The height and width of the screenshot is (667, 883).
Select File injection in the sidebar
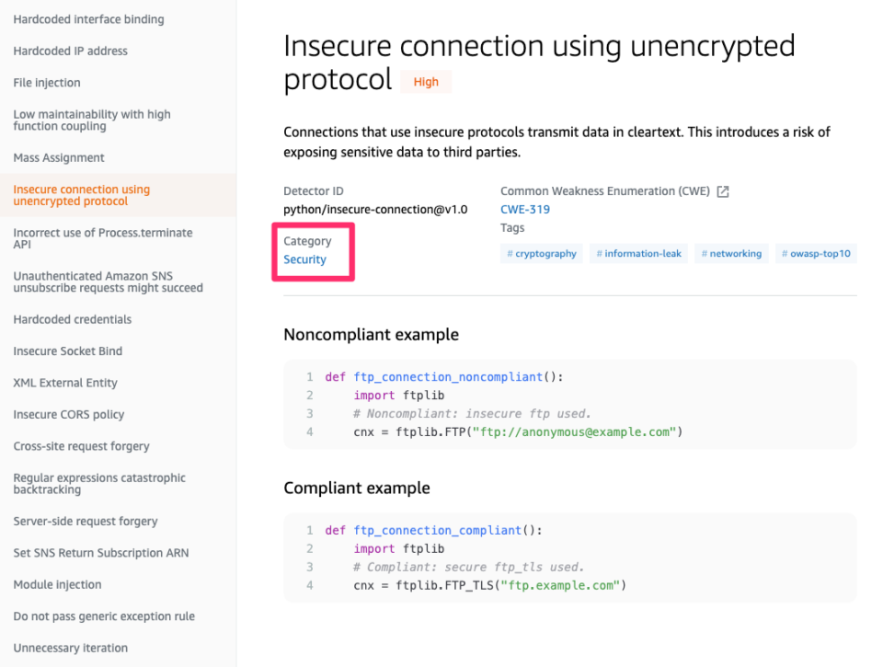46,82
